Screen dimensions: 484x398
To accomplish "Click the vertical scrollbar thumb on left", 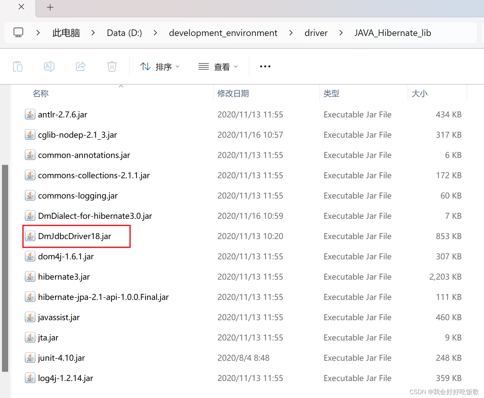I will (x=5, y=268).
